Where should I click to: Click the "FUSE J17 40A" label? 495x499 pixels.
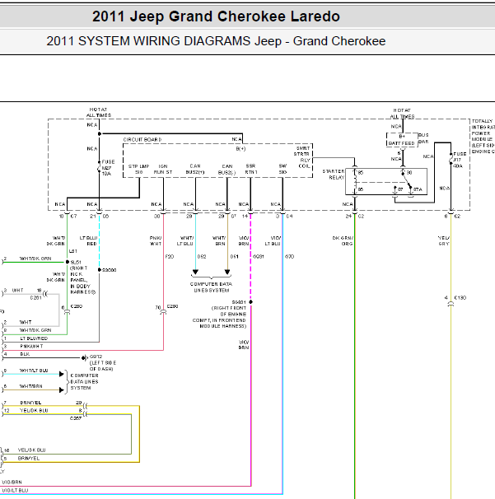coord(460,160)
